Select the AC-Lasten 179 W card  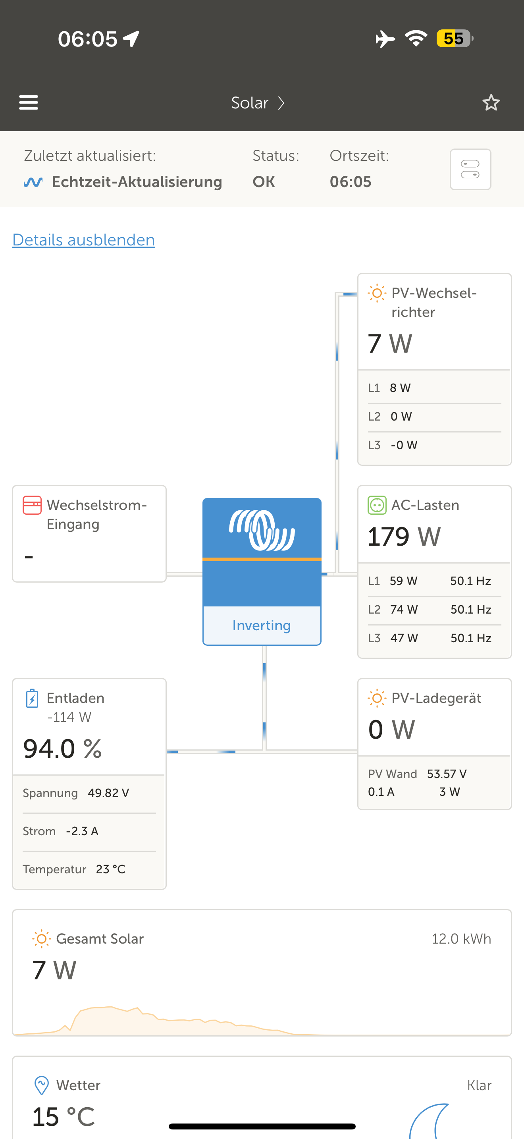coord(434,572)
